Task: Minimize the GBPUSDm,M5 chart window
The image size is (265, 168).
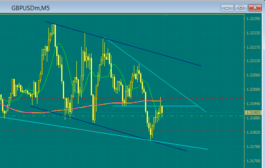Action: pos(227,8)
